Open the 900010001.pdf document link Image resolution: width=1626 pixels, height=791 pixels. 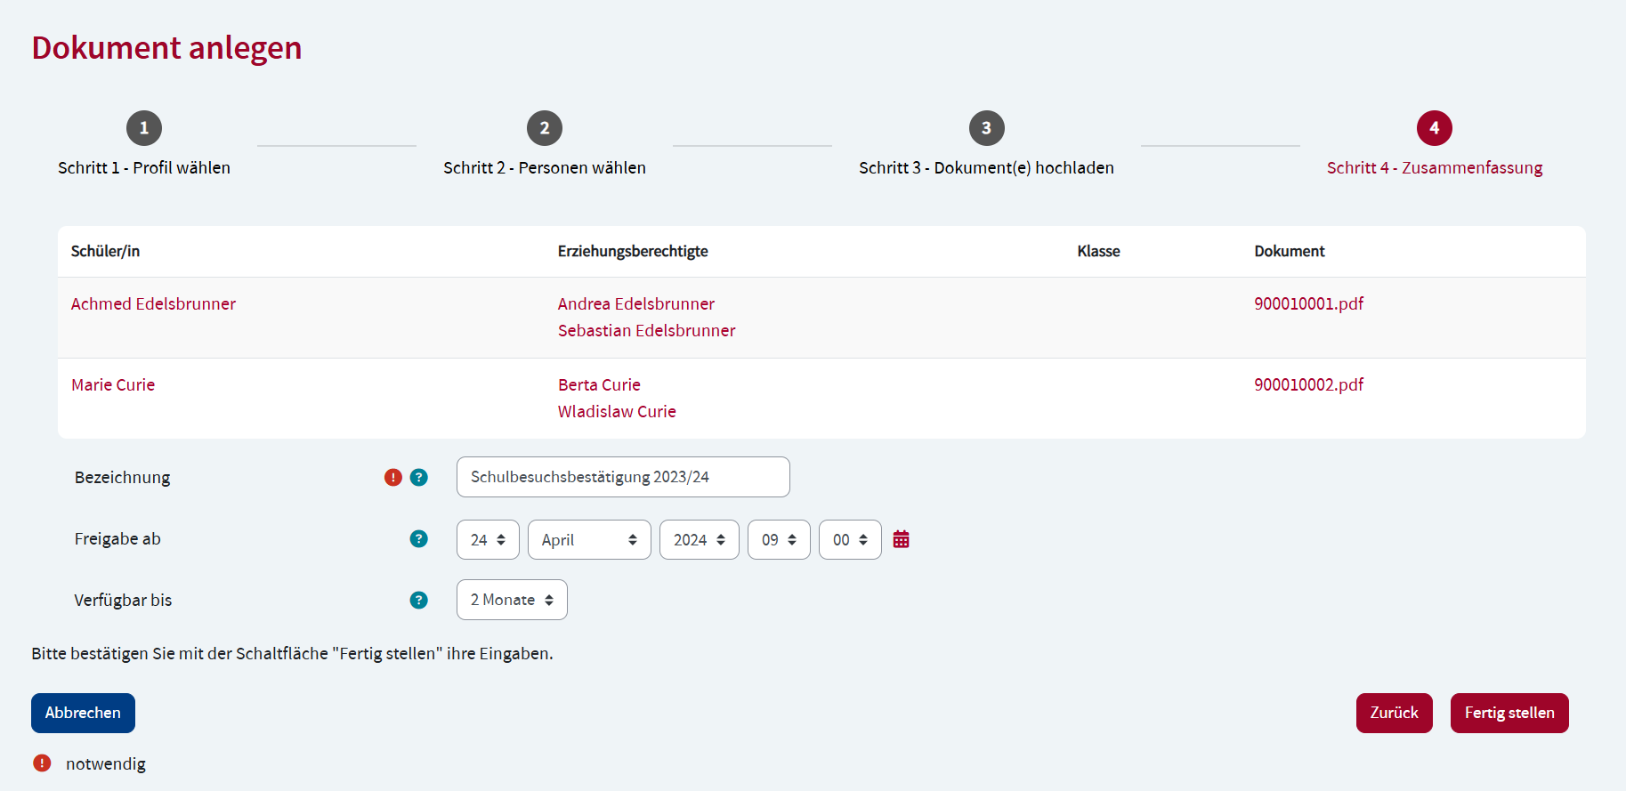(1308, 304)
